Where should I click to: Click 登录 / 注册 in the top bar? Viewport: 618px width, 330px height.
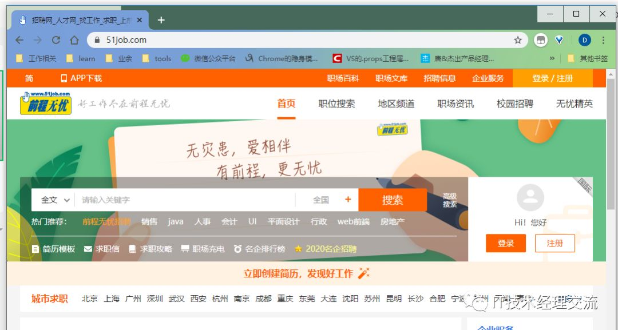pos(553,78)
